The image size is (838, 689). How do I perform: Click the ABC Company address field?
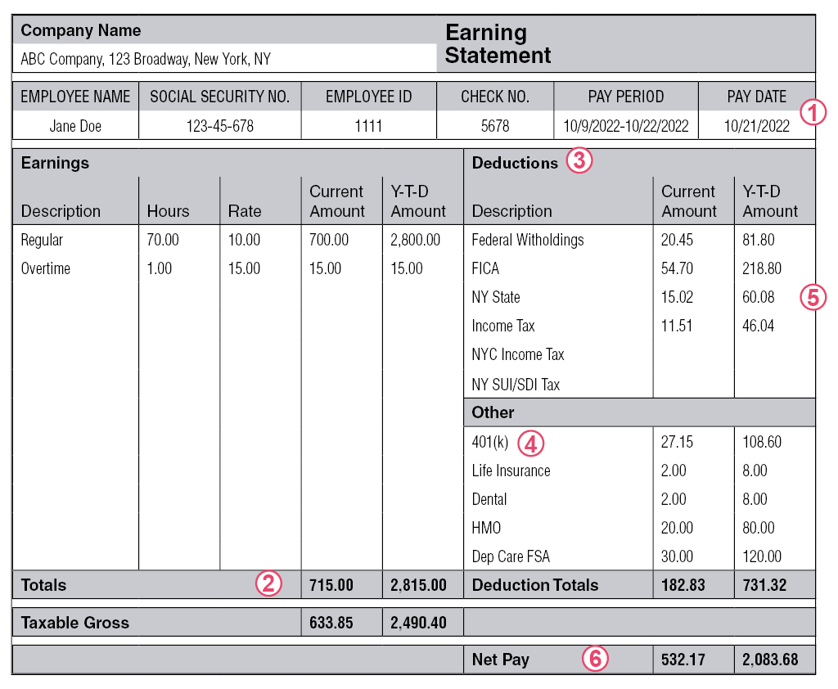click(146, 59)
